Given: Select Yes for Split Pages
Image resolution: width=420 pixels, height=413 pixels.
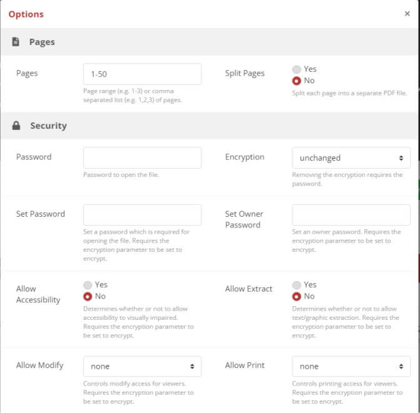Looking at the screenshot, I should click(296, 69).
